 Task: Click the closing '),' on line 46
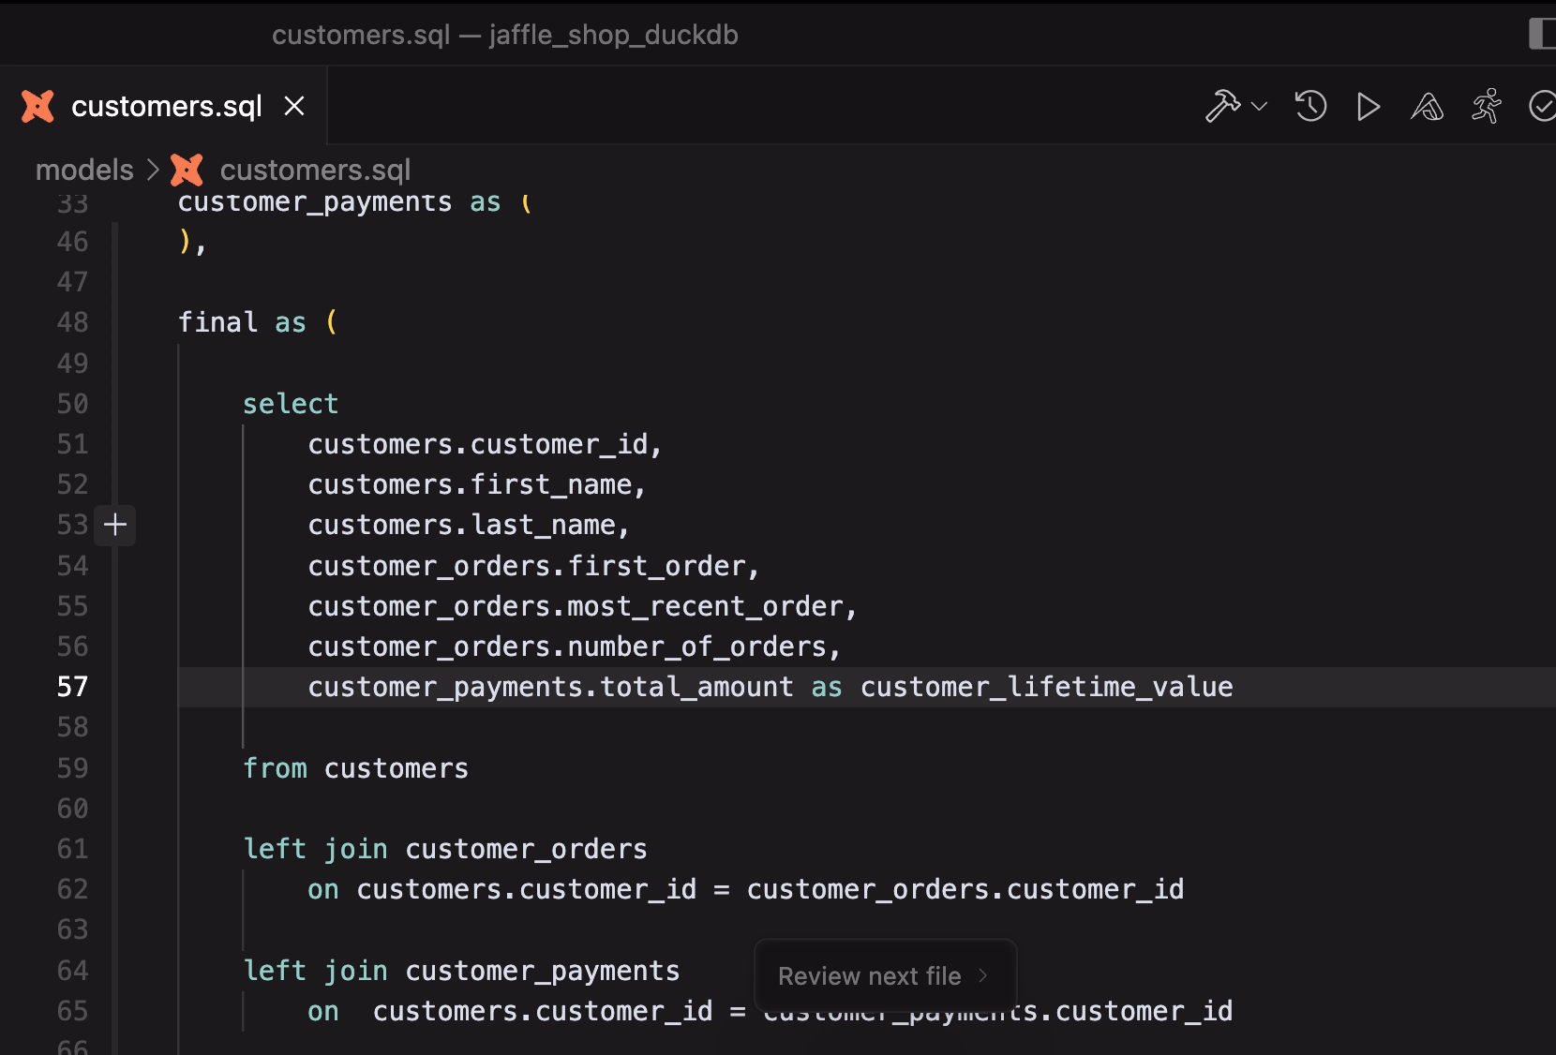pos(192,242)
